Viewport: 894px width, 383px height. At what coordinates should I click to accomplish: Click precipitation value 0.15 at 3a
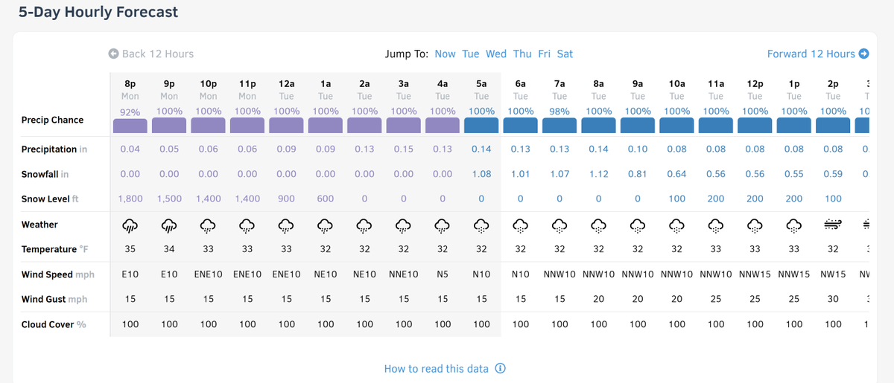(404, 149)
